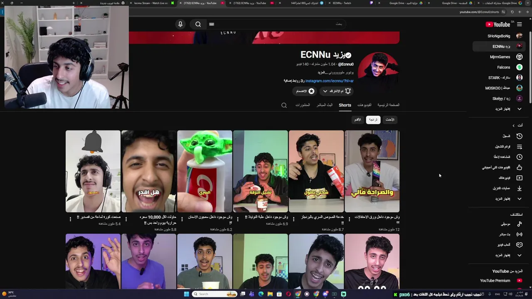Open MjrmGames subscription channel
Screen dimensions: 532x299
[498, 57]
